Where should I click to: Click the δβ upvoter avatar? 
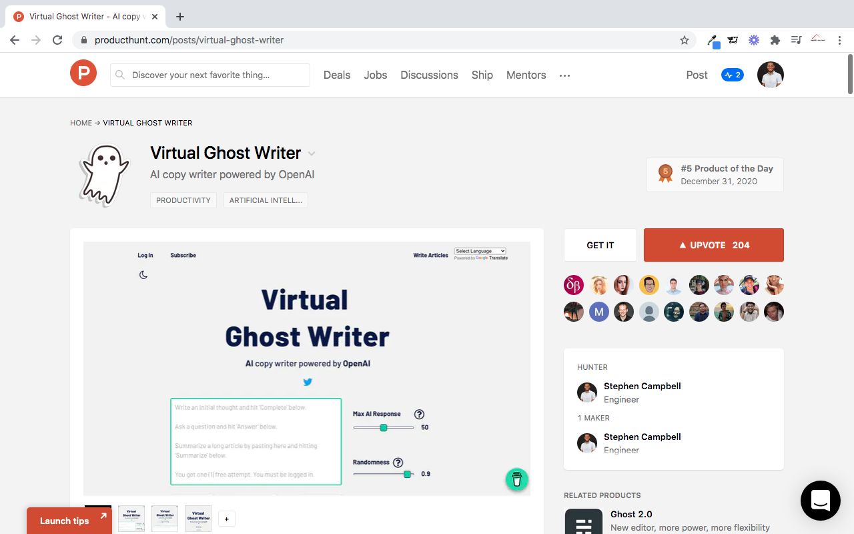click(x=574, y=285)
